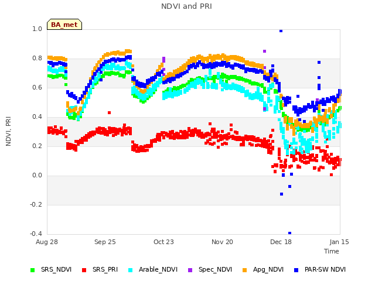Viewport: 375px width, 281px height.
Task: Click the Oct 23 x-axis label
Action: (x=163, y=242)
